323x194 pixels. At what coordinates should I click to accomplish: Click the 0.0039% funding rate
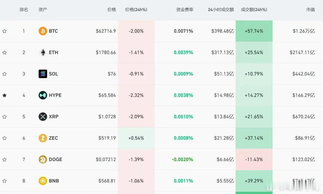(x=183, y=53)
